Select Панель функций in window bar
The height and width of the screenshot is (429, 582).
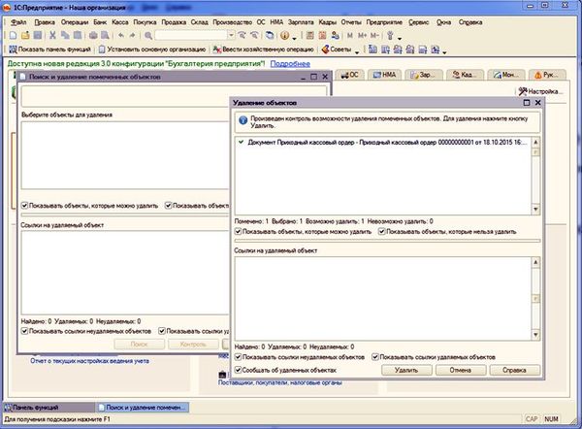point(49,407)
